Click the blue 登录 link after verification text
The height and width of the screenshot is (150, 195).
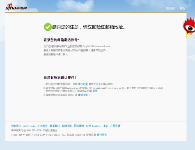click(x=95, y=91)
